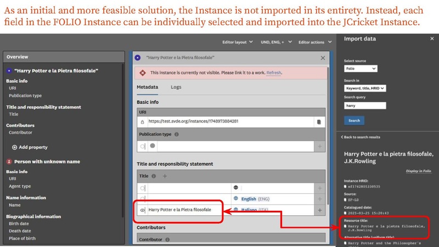Open the Editor layout dropdown
This screenshot has height=247, width=439.
click(237, 42)
